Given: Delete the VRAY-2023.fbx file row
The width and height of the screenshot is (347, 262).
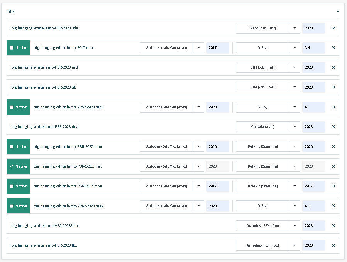Looking at the screenshot, I should [x=333, y=226].
